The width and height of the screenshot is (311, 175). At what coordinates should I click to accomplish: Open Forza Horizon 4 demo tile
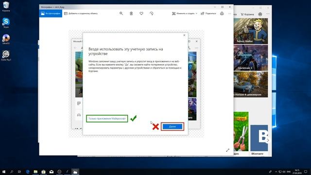click(251, 84)
